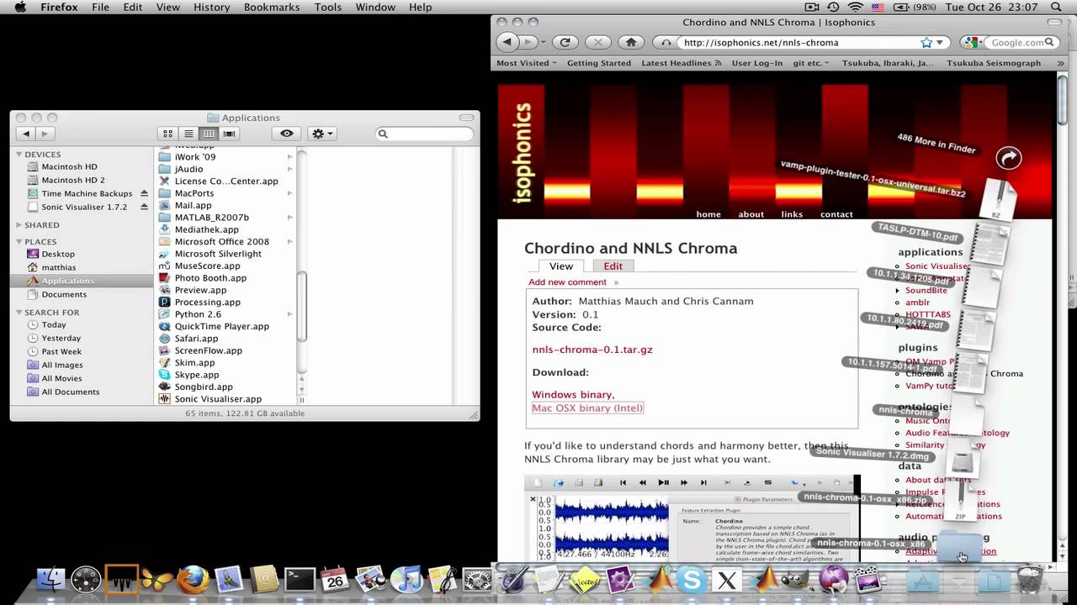Screen dimensions: 1077x605
Task: Open in Finder arrow in Downloads stack
Action: pos(1008,158)
